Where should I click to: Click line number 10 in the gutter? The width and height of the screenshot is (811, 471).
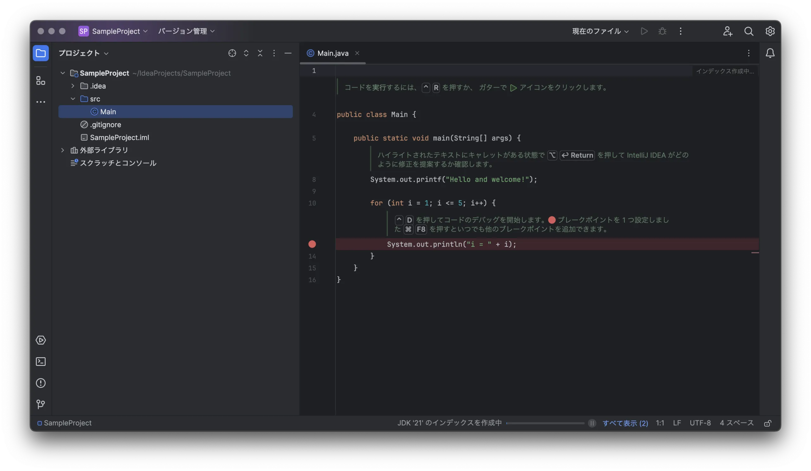coord(312,203)
